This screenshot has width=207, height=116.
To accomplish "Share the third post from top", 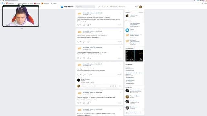I will pyautogui.click(x=88, y=58).
